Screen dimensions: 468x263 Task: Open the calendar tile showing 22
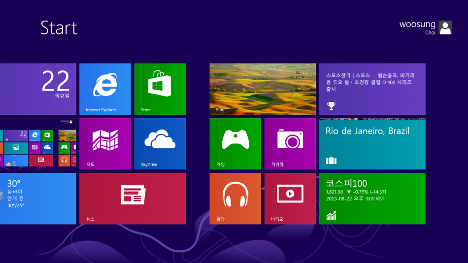click(38, 89)
